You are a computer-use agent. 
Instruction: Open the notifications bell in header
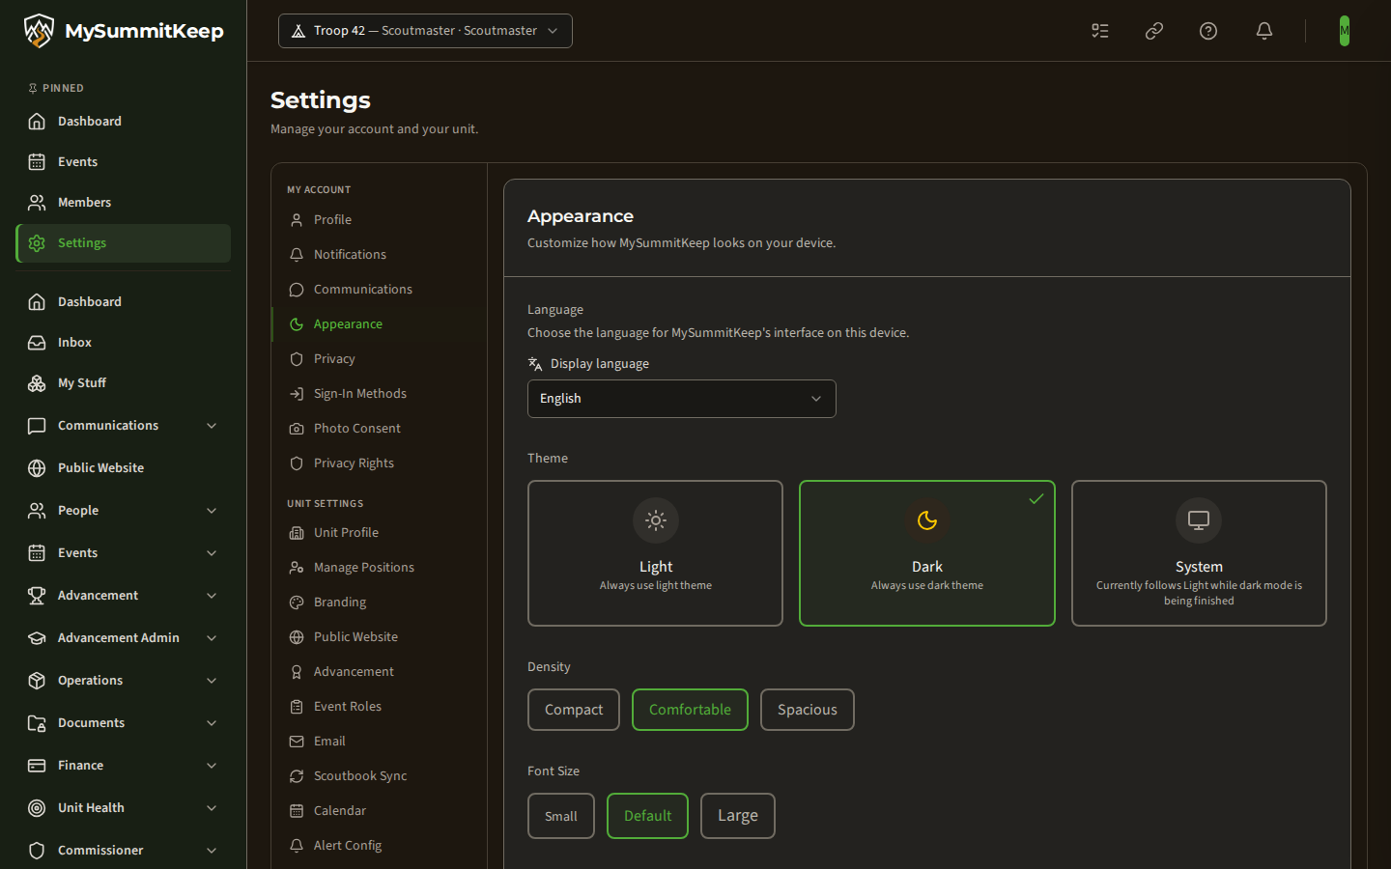pos(1264,31)
